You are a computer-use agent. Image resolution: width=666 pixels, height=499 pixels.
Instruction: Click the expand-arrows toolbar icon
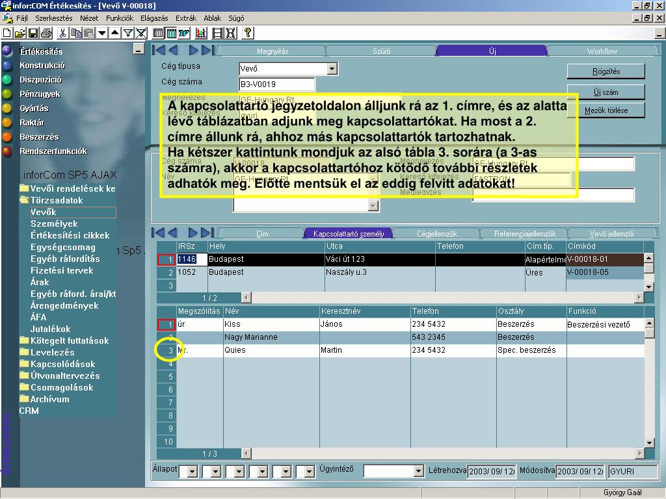tap(231, 33)
